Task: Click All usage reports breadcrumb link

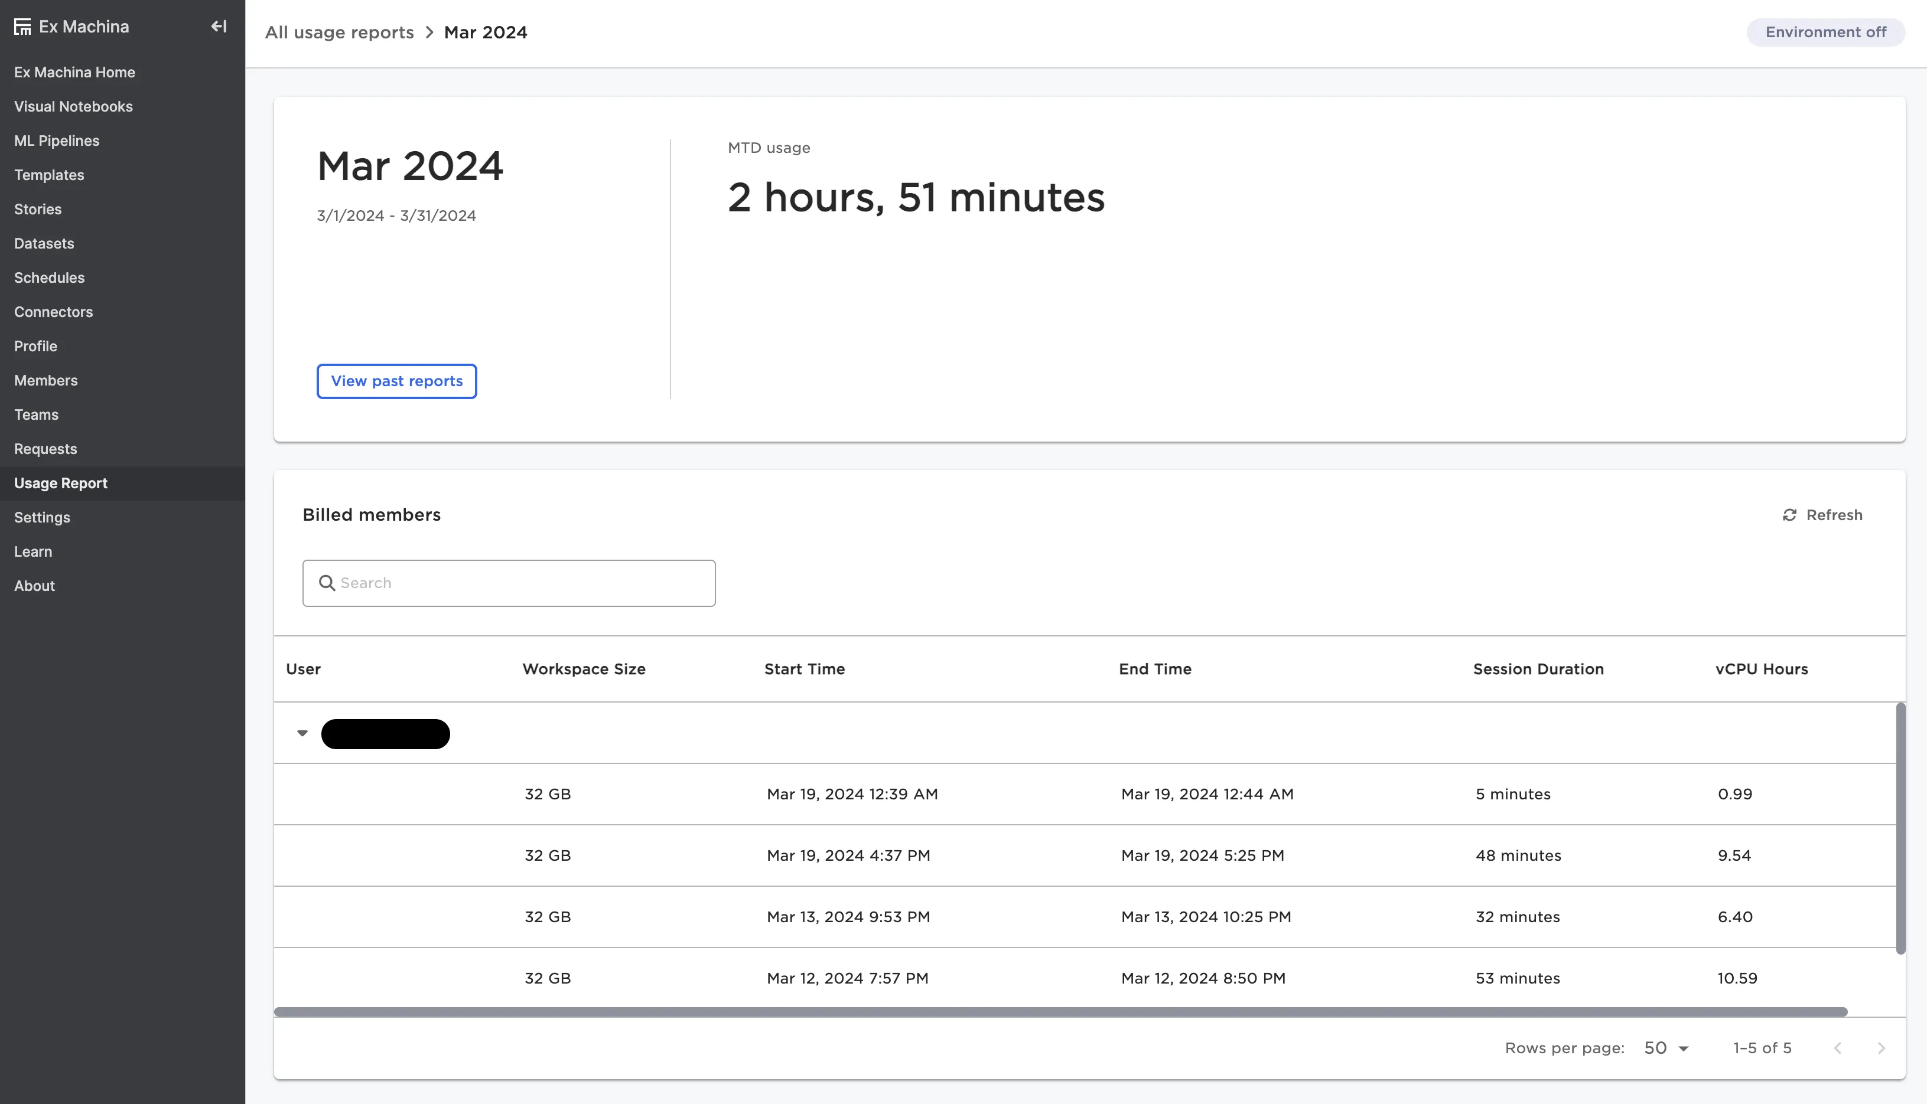Action: click(339, 32)
